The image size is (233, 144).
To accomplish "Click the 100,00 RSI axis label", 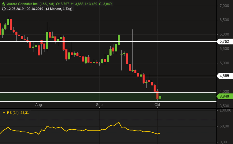I will (x=225, y=110).
